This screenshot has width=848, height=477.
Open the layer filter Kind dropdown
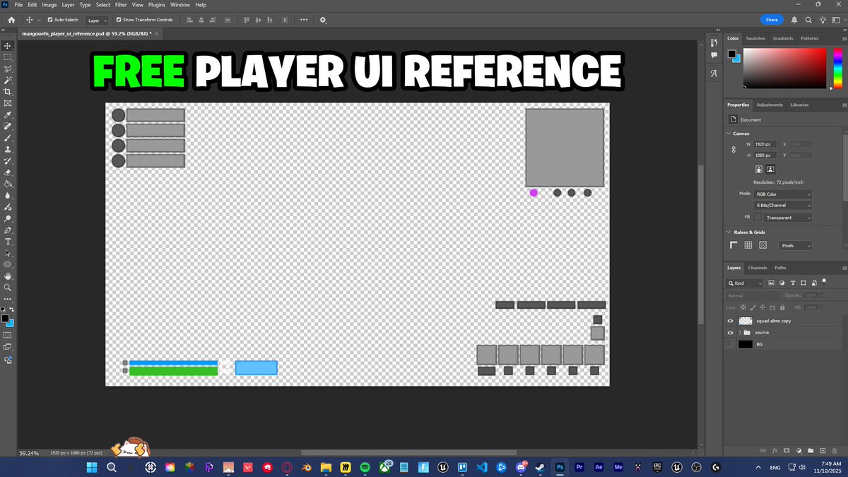[x=746, y=283]
